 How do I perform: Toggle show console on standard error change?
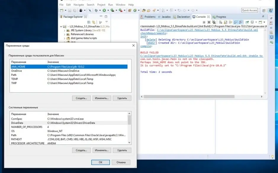click(x=241, y=22)
